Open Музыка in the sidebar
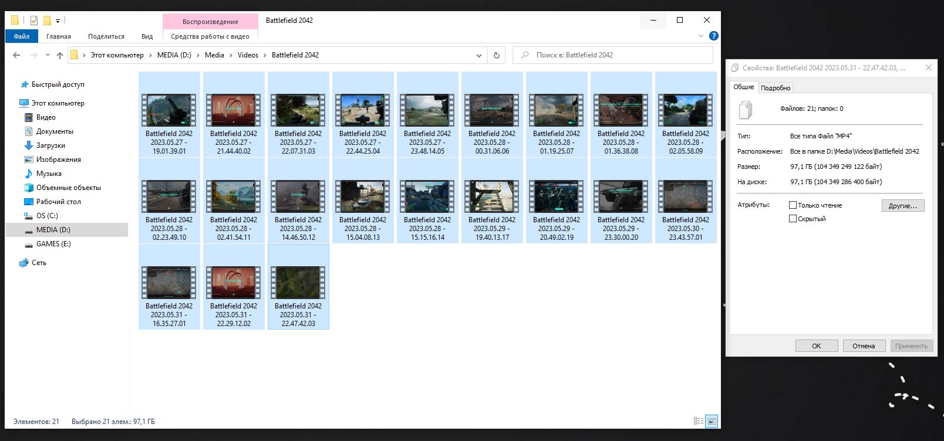 point(49,174)
